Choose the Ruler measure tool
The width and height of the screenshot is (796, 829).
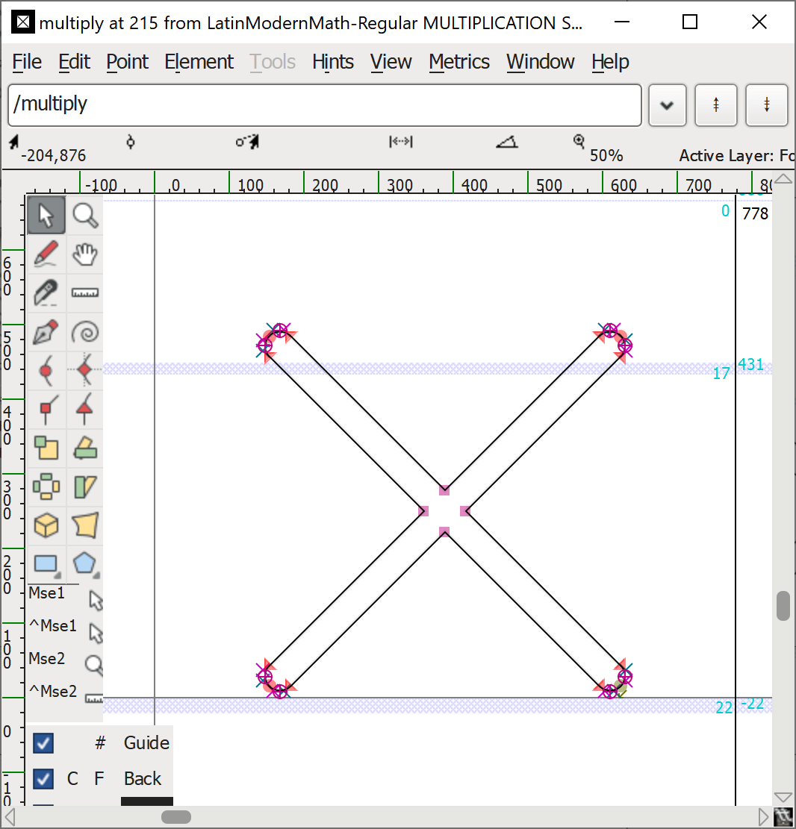pyautogui.click(x=85, y=293)
